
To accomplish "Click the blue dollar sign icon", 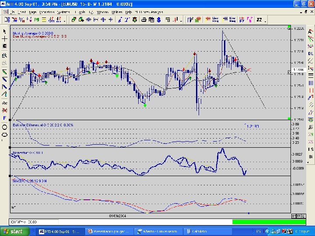I will tap(159, 20).
